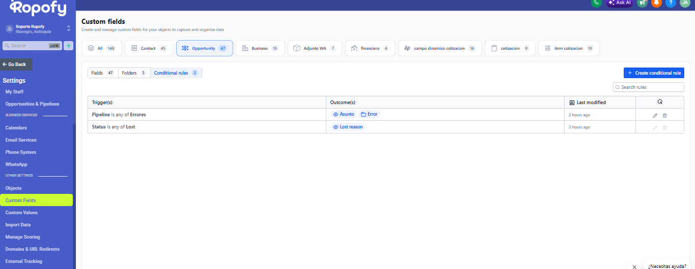Select campo dinamico cotizacion tab
The width and height of the screenshot is (695, 269).
tap(440, 48)
